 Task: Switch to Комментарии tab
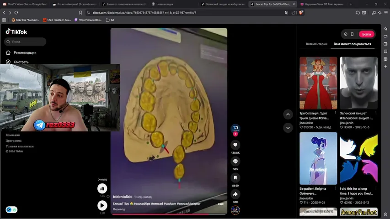317,44
